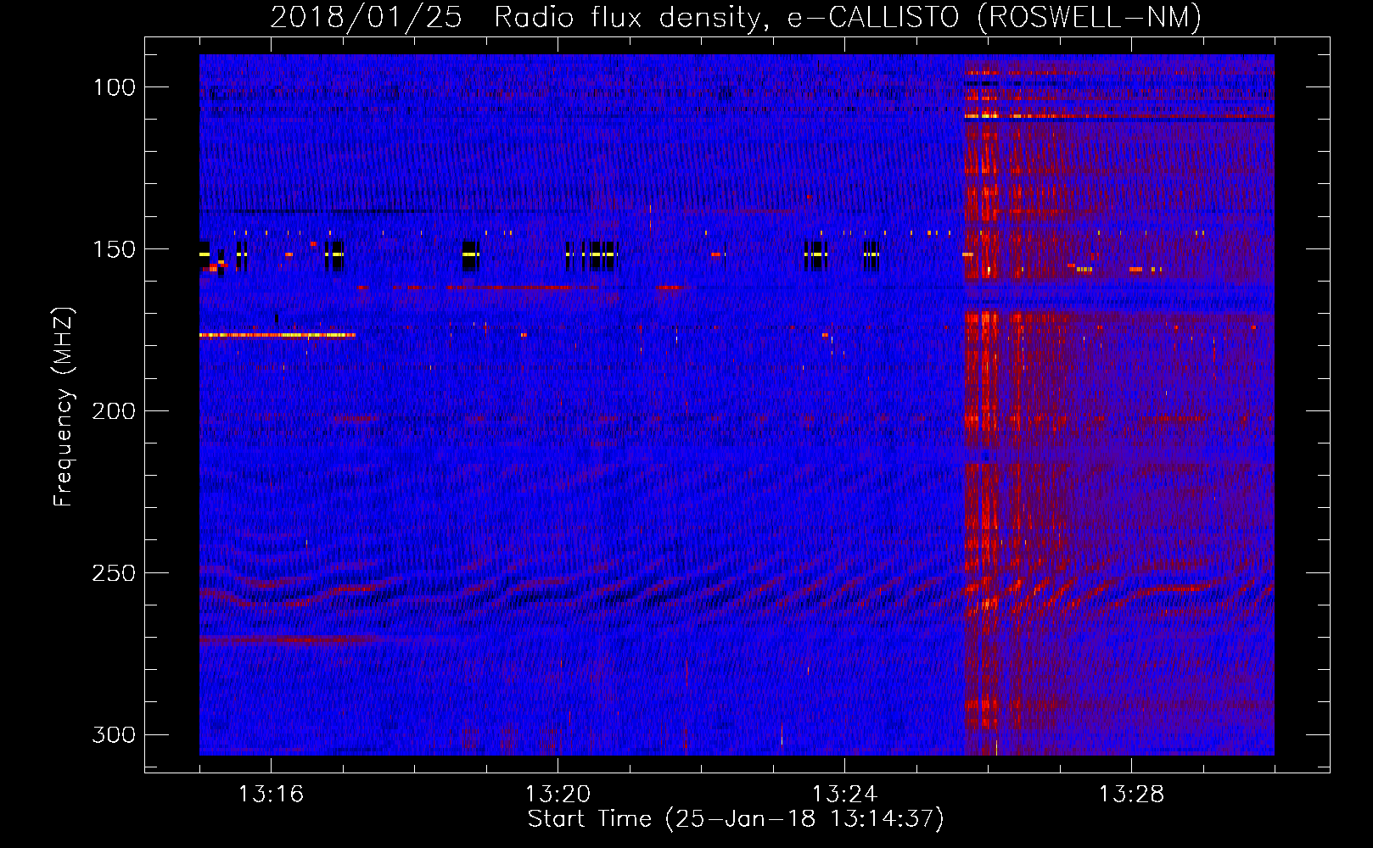This screenshot has height=848, width=1373.
Task: Click the time tick label "13:28"
Action: pyautogui.click(x=1131, y=794)
